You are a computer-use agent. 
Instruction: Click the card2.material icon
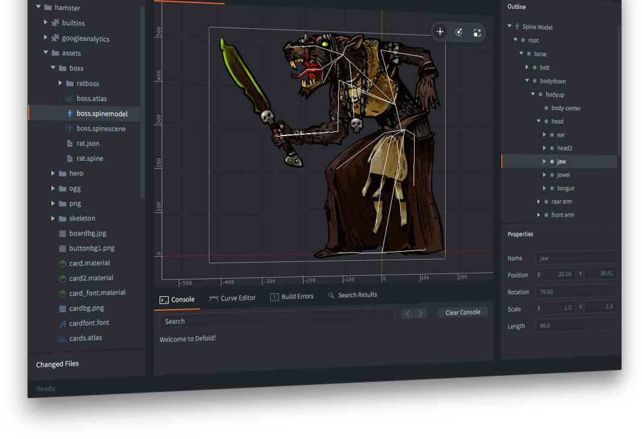[x=63, y=279]
